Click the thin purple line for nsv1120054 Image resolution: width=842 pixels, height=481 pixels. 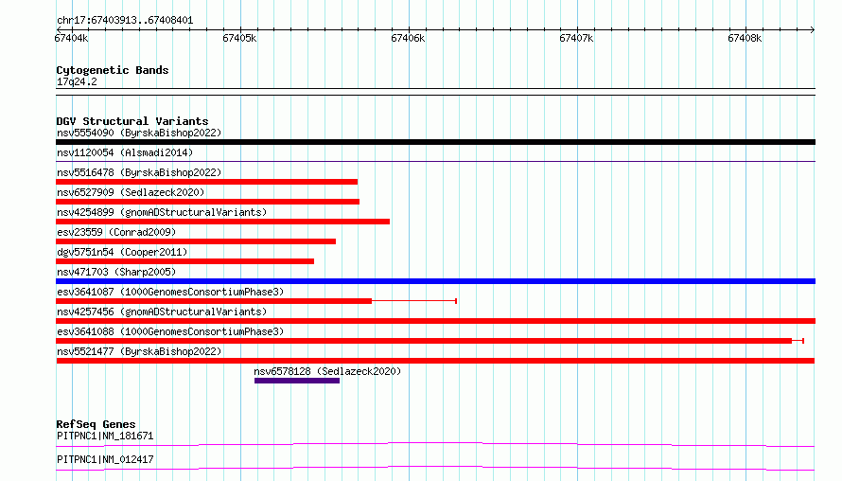click(435, 161)
